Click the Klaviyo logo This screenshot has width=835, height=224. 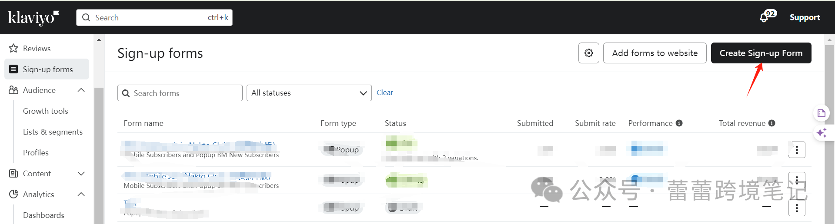(x=33, y=17)
